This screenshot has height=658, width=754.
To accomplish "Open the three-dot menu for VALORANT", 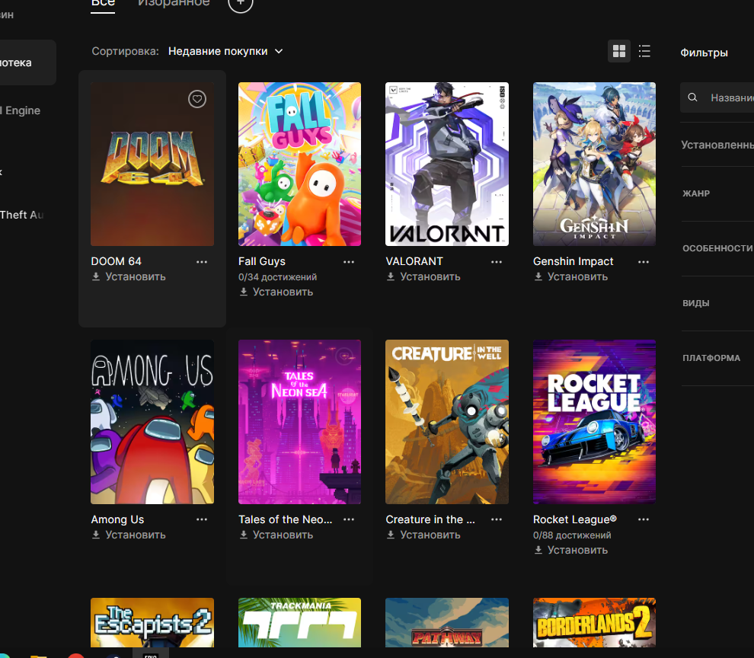I will [x=497, y=262].
